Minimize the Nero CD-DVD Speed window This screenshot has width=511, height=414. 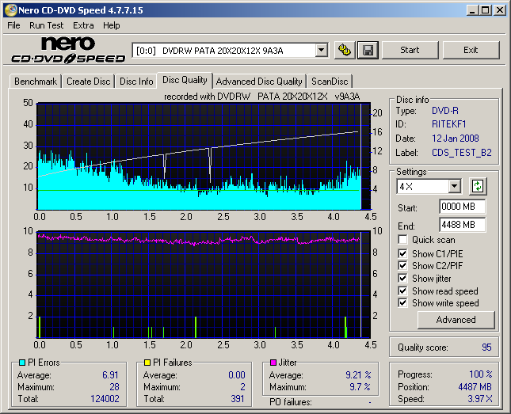click(472, 10)
